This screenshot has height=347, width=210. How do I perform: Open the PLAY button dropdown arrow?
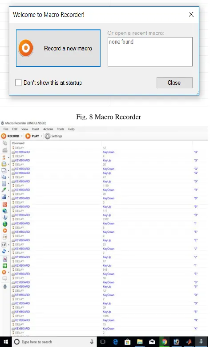41,136
